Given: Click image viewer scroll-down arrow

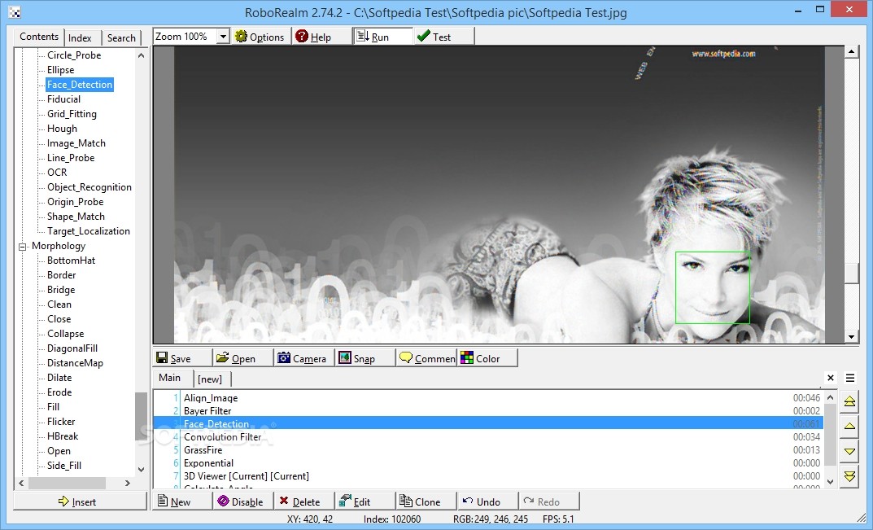Looking at the screenshot, I should [x=851, y=336].
